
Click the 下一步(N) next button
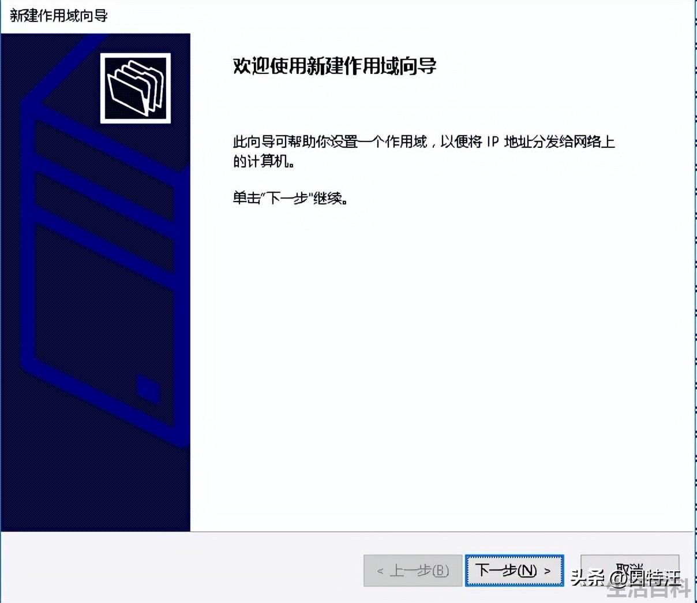pyautogui.click(x=514, y=571)
